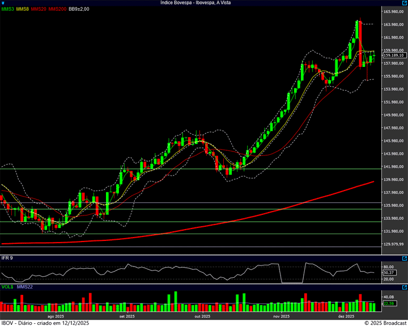Click the chart menu icon in top-left corner

point(3,3)
